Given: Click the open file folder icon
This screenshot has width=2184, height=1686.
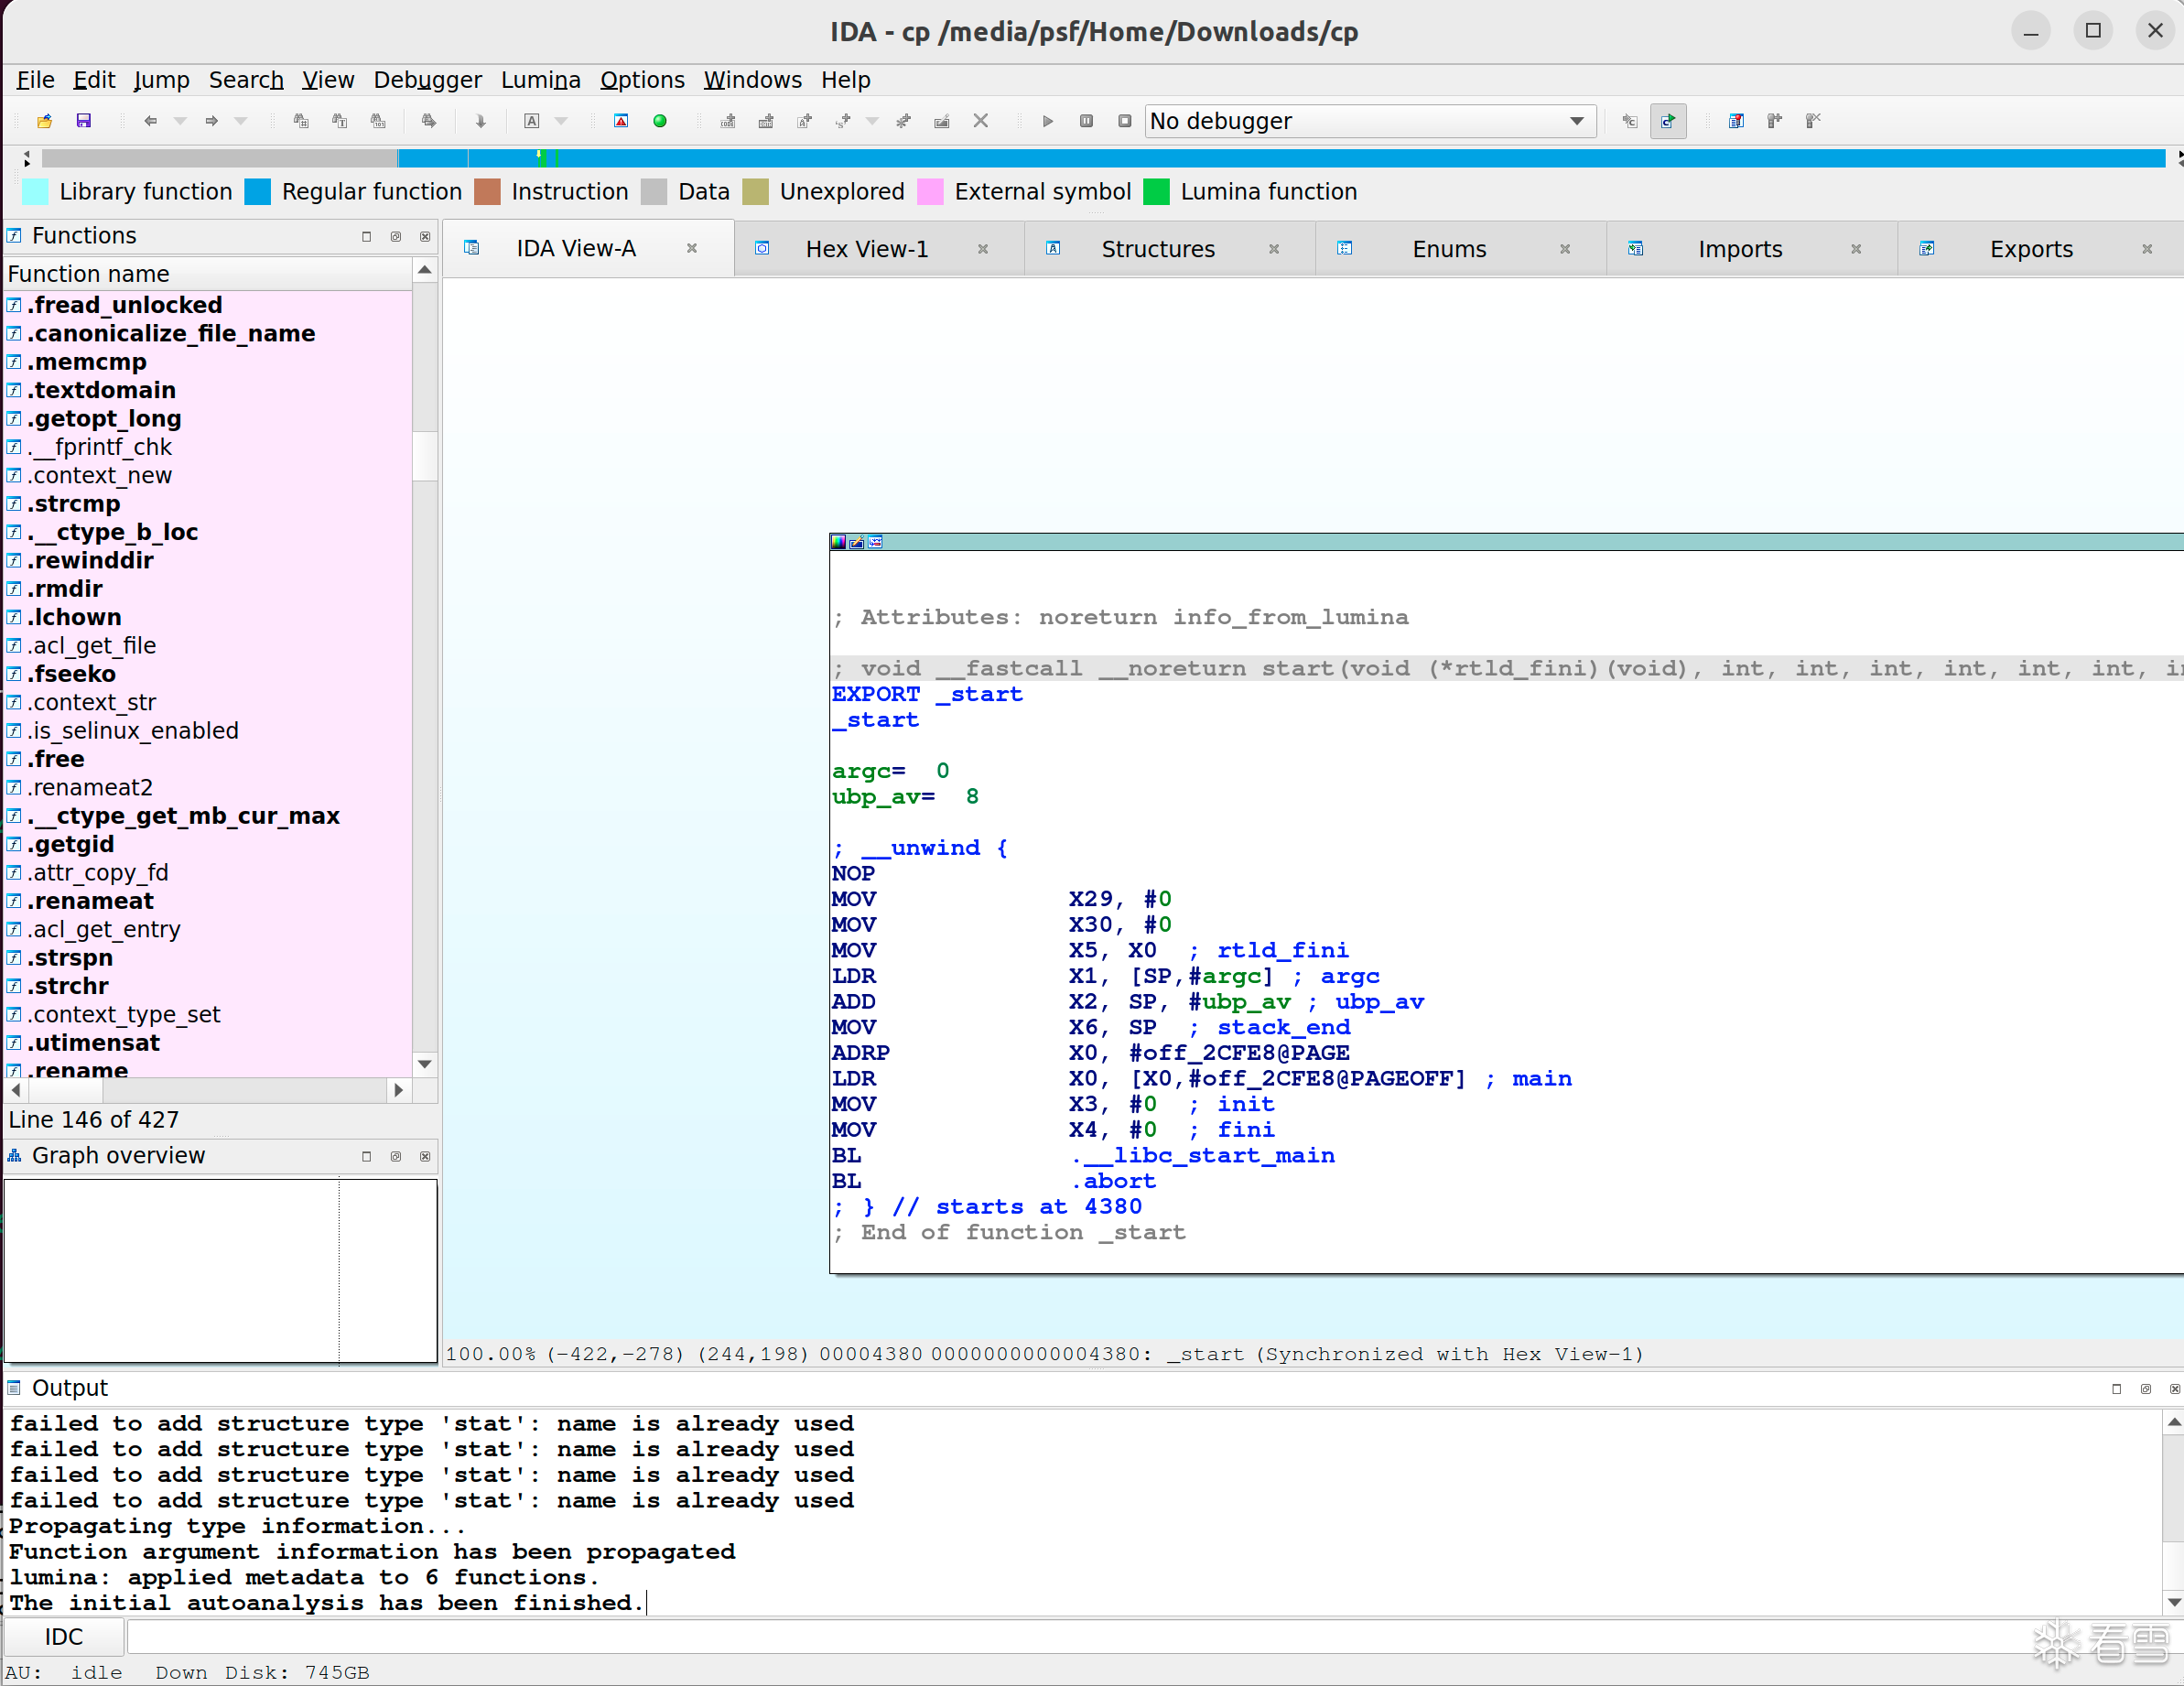Looking at the screenshot, I should click(x=44, y=121).
